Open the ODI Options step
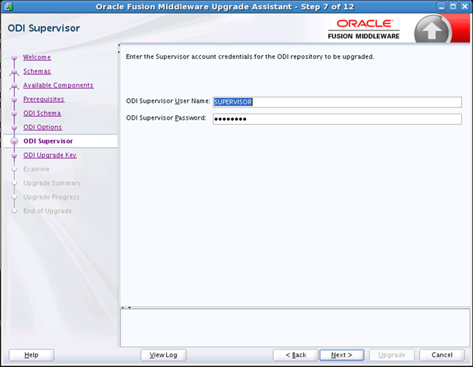The image size is (473, 367). click(43, 127)
